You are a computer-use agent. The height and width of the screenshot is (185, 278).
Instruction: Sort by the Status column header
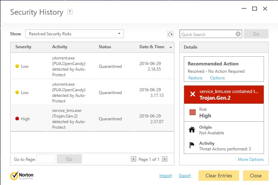(x=105, y=47)
